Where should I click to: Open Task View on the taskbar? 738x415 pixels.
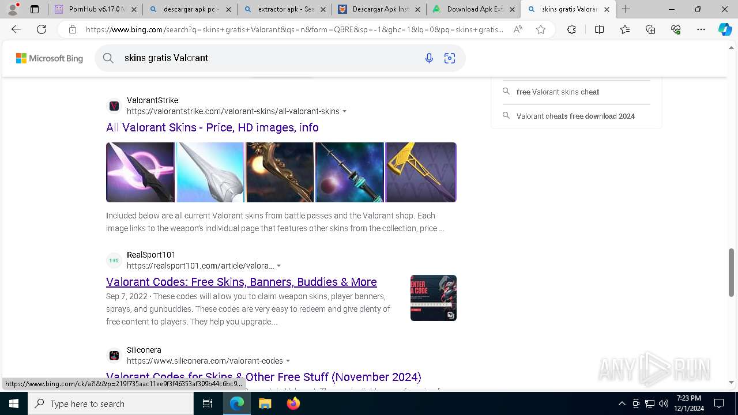pos(208,403)
